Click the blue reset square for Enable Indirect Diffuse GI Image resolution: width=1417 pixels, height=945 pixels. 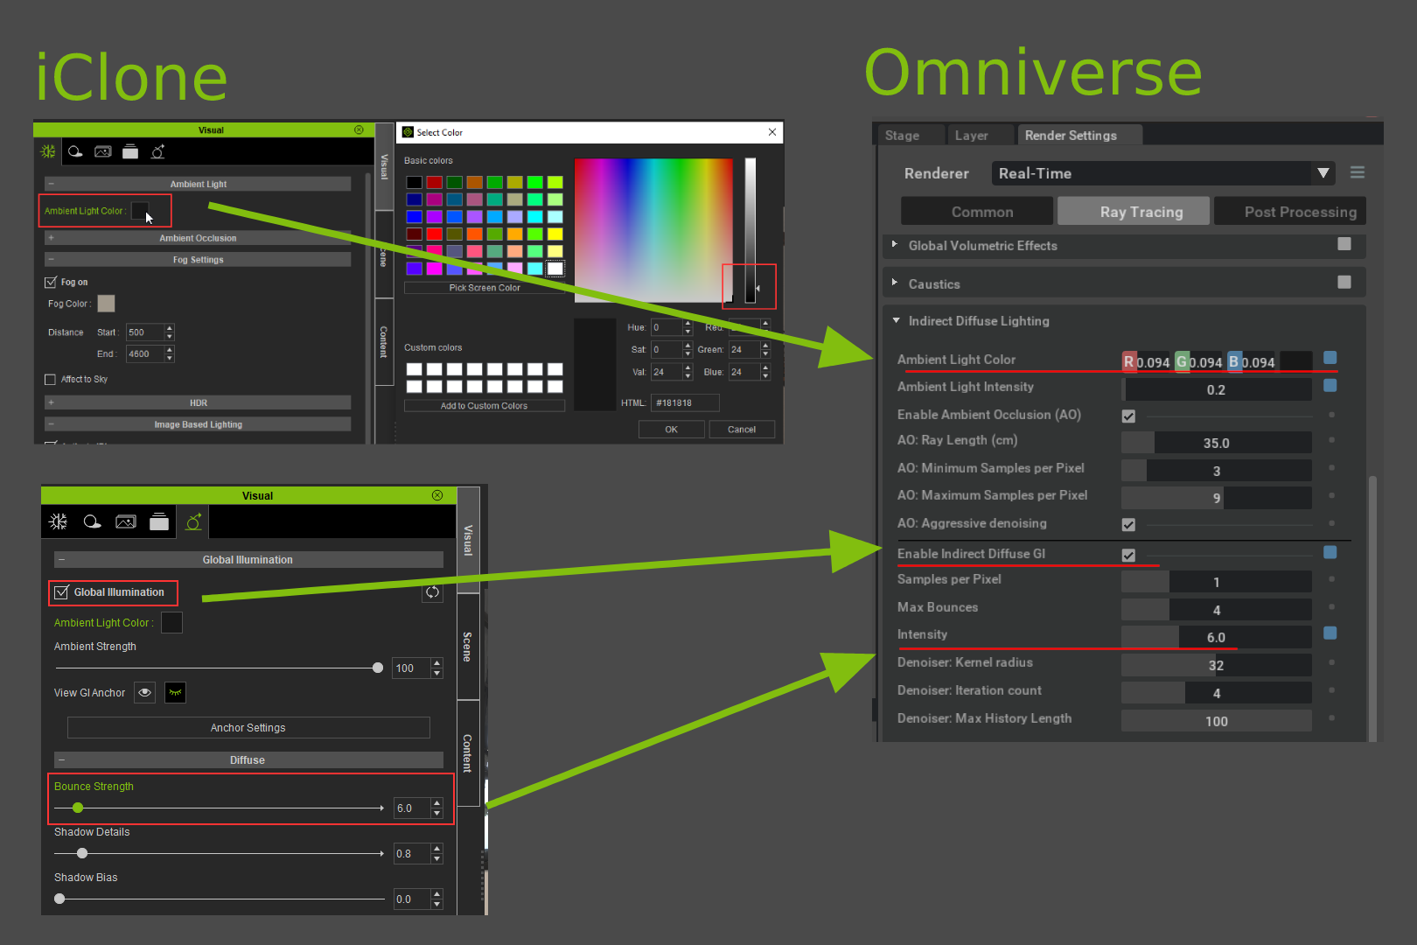tap(1330, 552)
